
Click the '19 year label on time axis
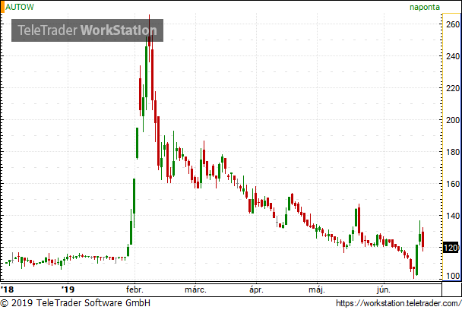point(68,289)
